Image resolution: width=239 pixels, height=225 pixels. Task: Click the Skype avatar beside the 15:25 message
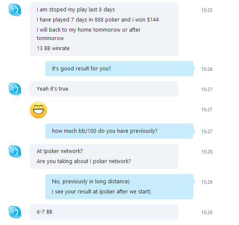15,10
